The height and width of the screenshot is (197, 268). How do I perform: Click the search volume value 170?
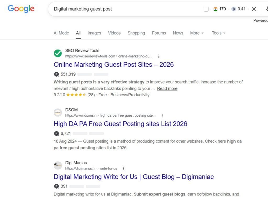[x=222, y=9]
